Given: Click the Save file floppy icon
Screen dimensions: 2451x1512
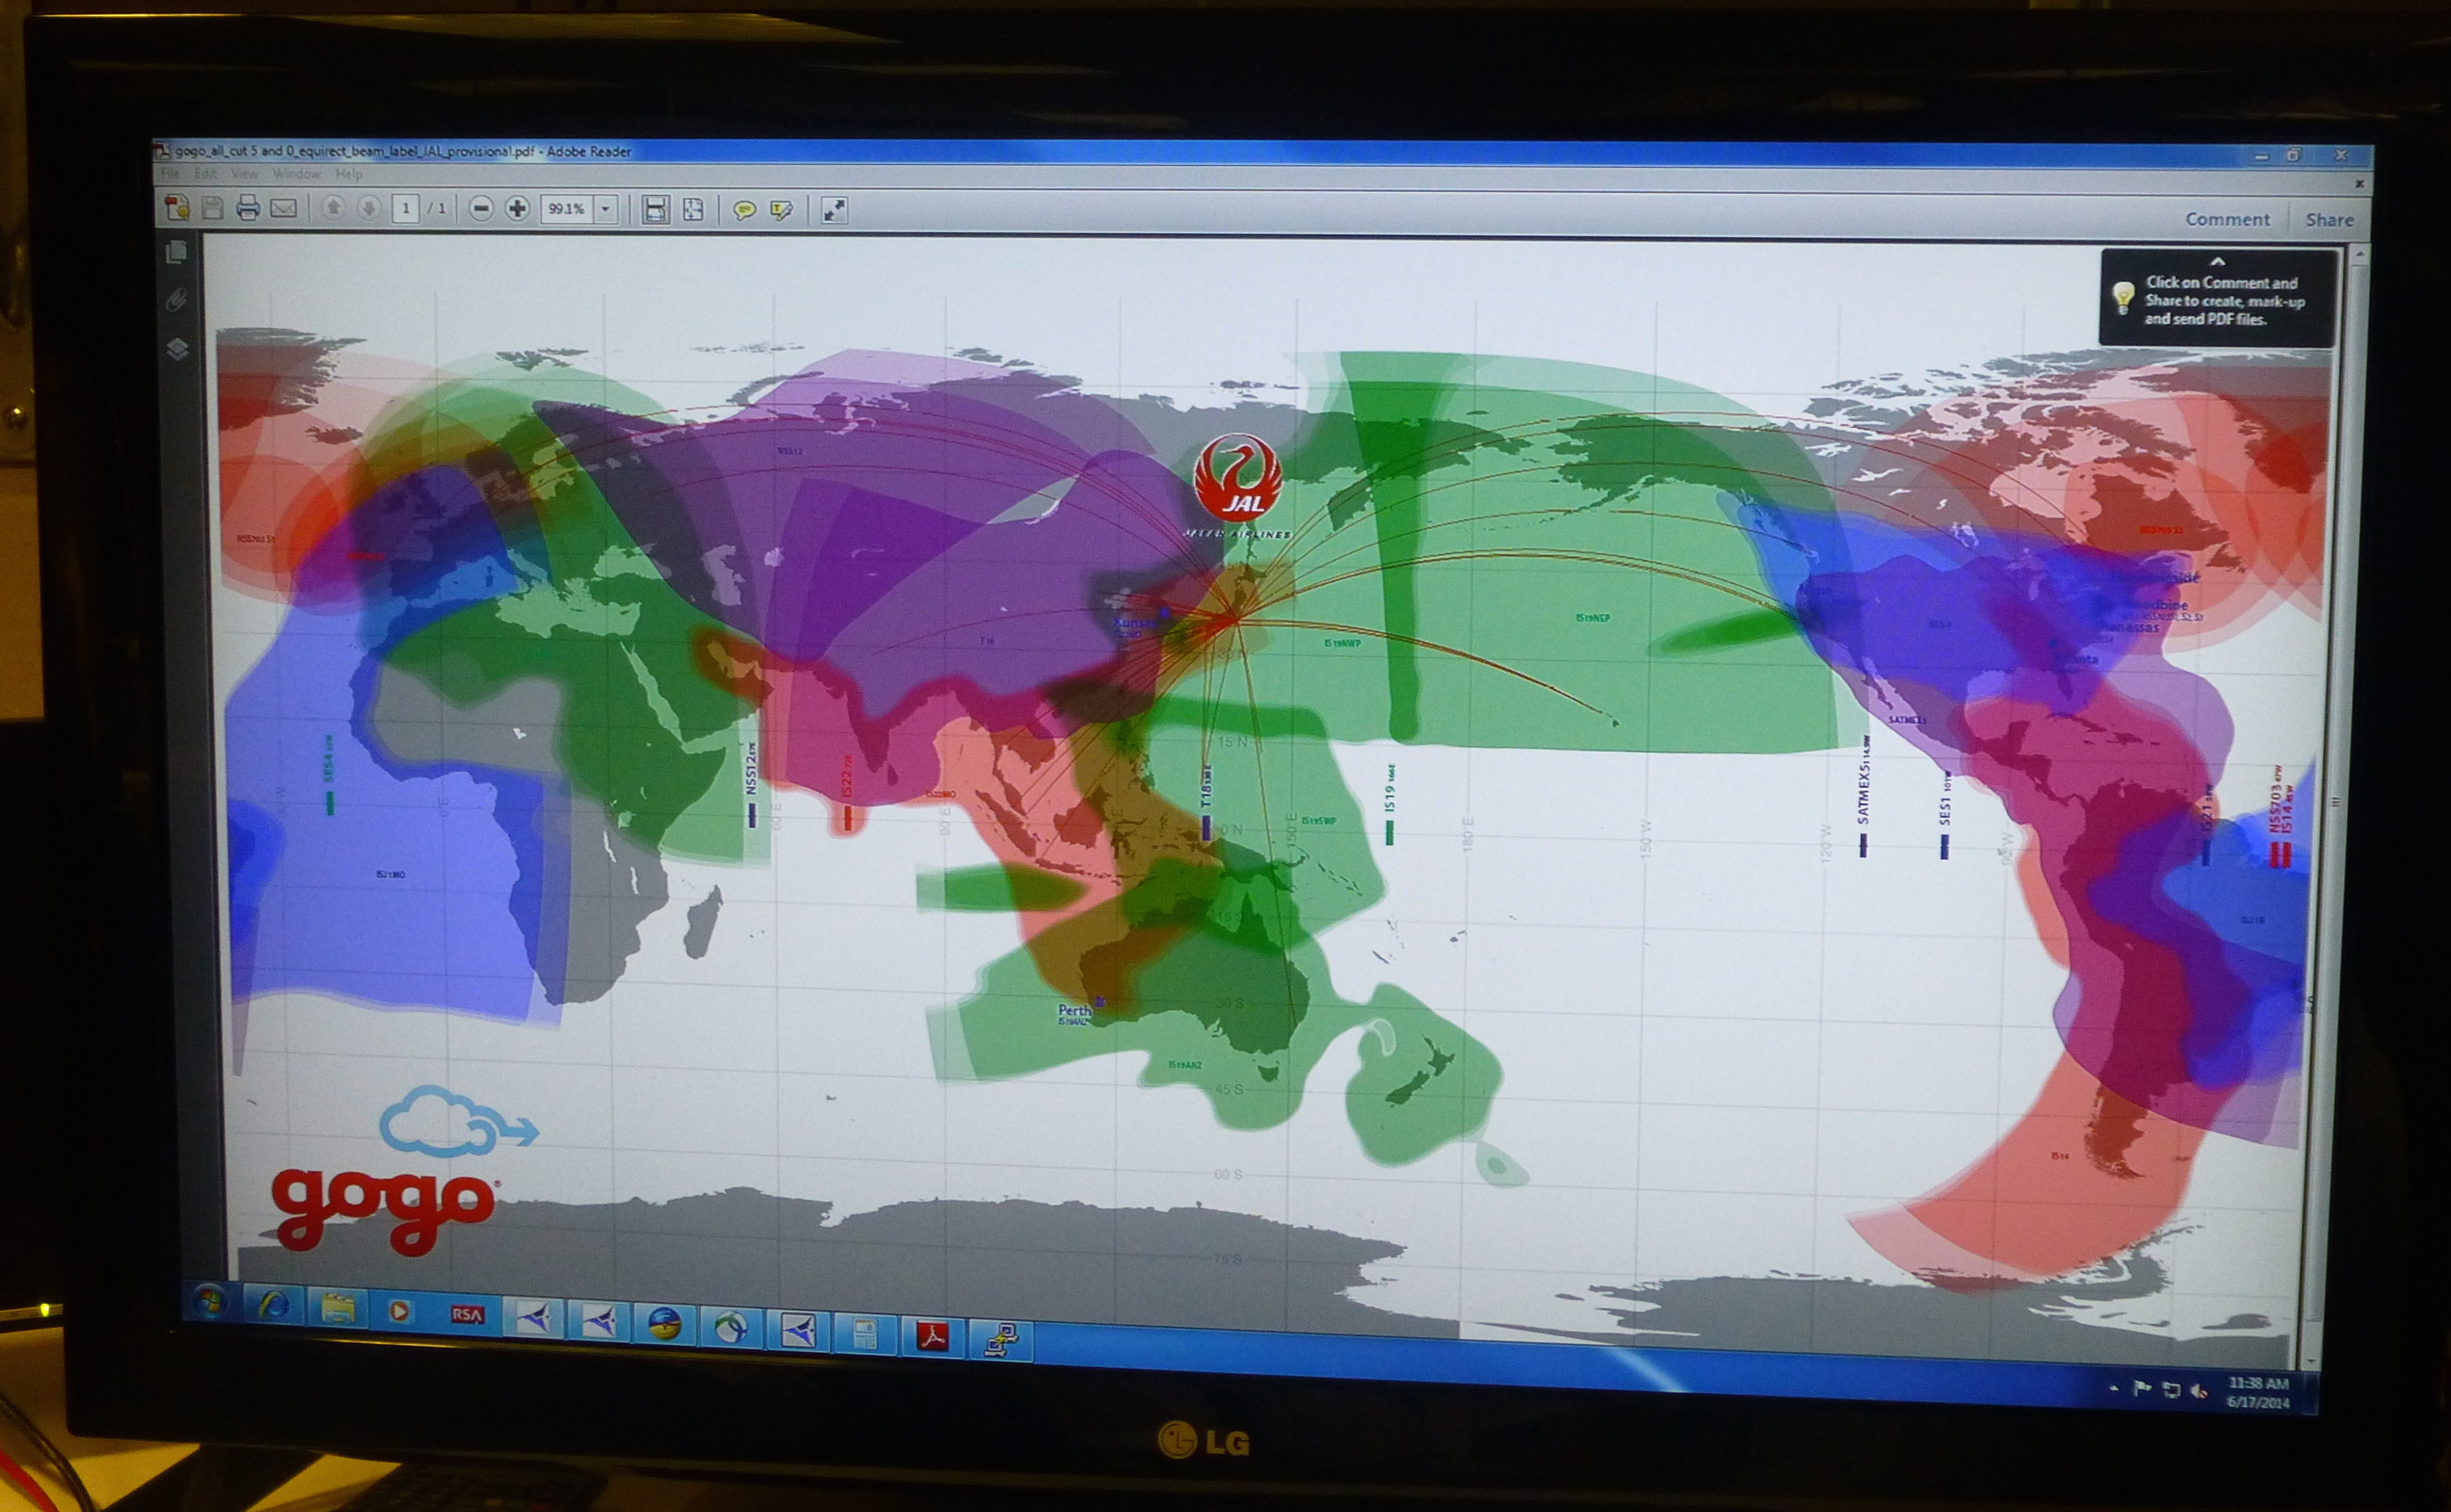Looking at the screenshot, I should (212, 207).
